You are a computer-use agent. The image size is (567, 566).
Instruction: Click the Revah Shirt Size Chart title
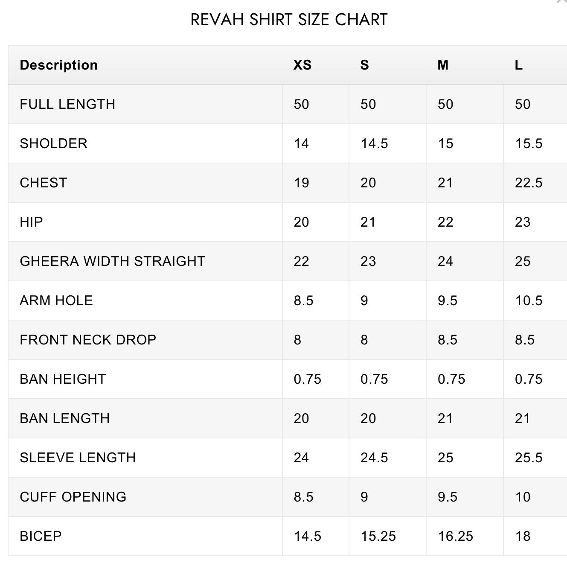click(x=289, y=20)
